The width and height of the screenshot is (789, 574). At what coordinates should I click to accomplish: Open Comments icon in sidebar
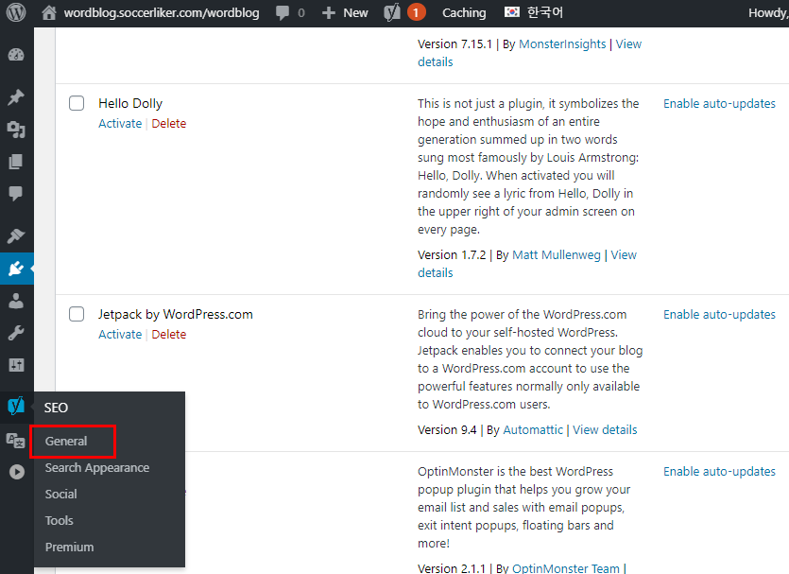pos(16,193)
